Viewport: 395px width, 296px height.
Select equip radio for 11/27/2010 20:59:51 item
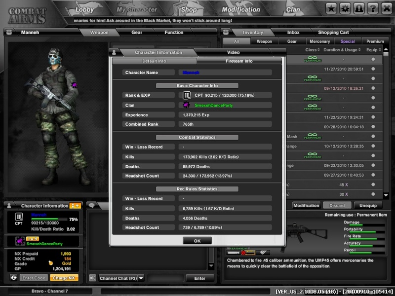pos(373,69)
